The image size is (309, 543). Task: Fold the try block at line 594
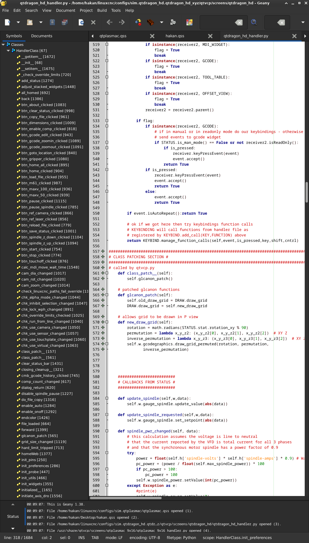click(x=107, y=453)
